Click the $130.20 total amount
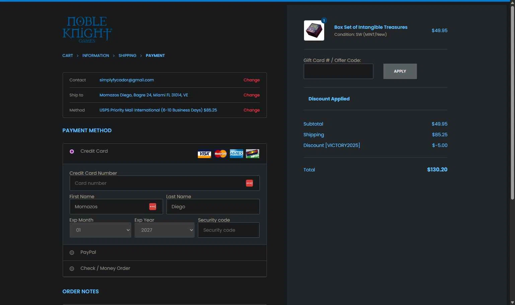Viewport: 515px width, 305px height. pos(437,169)
